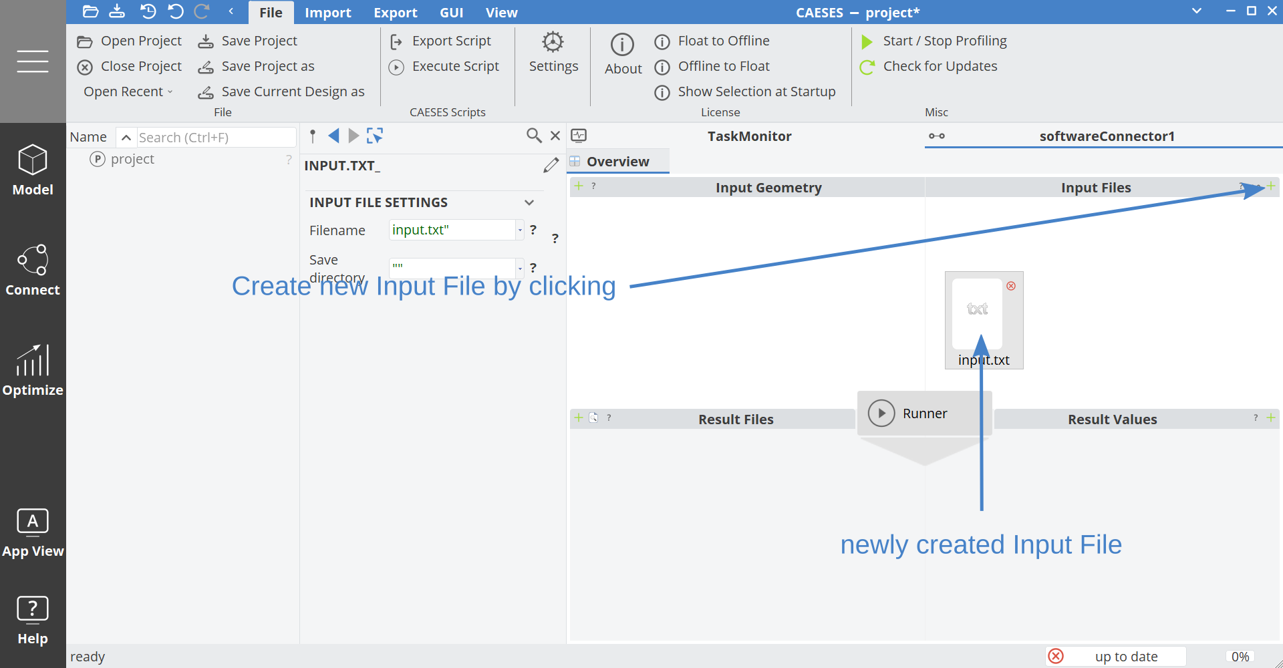Open the App View workspace
This screenshot has height=668, width=1283.
tap(33, 533)
